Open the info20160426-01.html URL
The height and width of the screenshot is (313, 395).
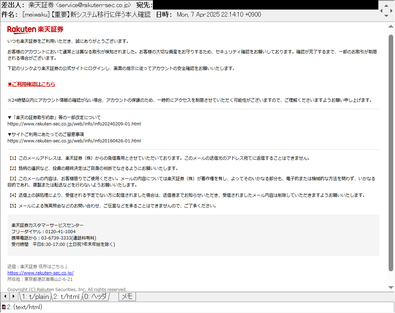point(74,141)
